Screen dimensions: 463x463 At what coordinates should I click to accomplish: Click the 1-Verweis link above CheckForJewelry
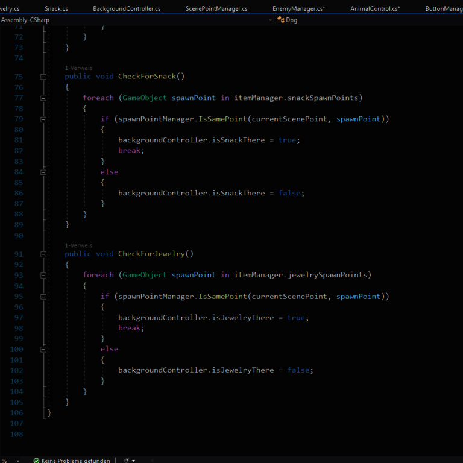(x=78, y=245)
